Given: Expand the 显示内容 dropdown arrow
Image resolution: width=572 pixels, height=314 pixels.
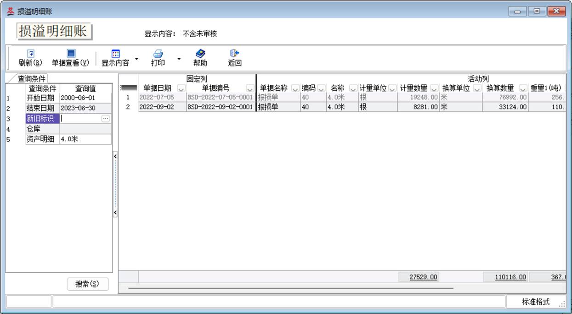Looking at the screenshot, I should click(136, 59).
